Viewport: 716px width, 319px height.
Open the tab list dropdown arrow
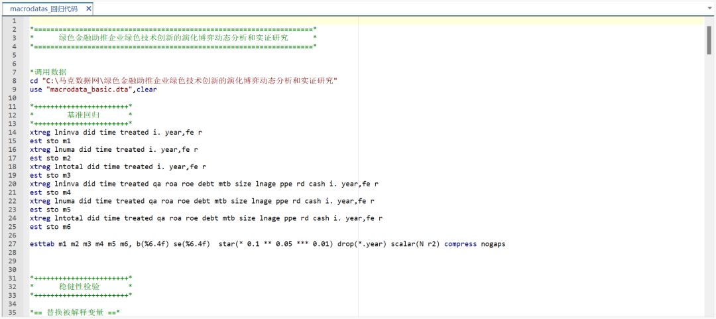point(710,9)
